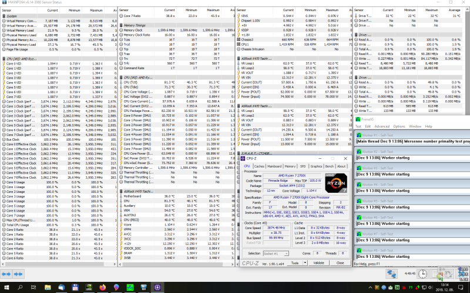Select the Total CPU Usage sensor row

click(x=59, y=225)
